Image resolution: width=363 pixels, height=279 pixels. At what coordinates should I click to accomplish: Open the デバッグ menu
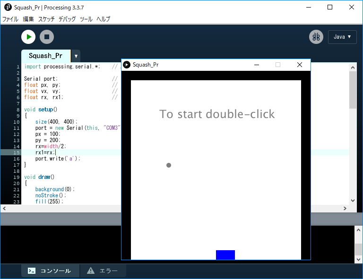[67, 19]
